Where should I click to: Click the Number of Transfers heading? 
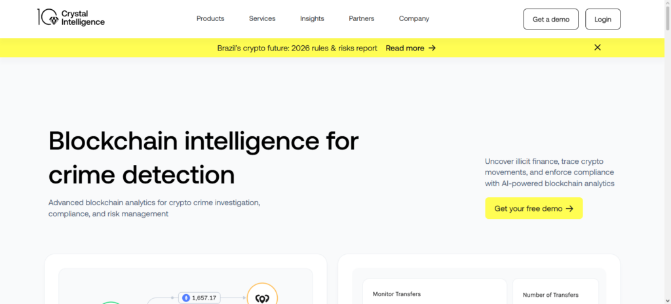[x=550, y=295]
